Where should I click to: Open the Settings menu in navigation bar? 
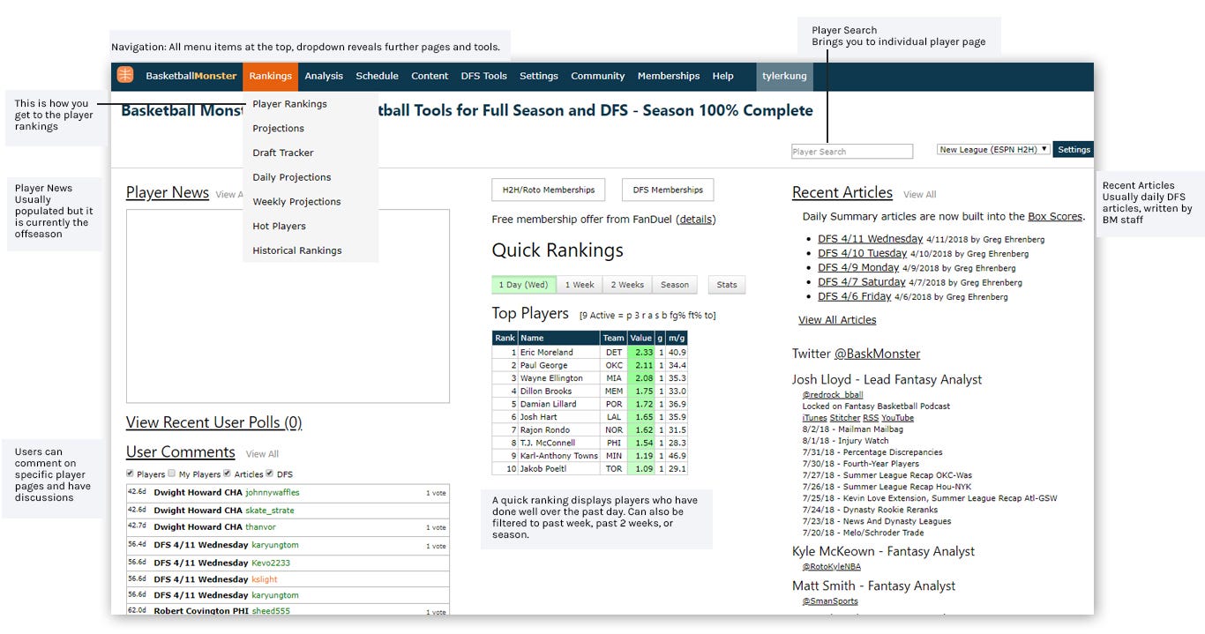[538, 76]
